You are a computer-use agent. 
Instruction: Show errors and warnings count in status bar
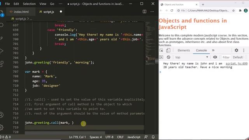coord(6,137)
